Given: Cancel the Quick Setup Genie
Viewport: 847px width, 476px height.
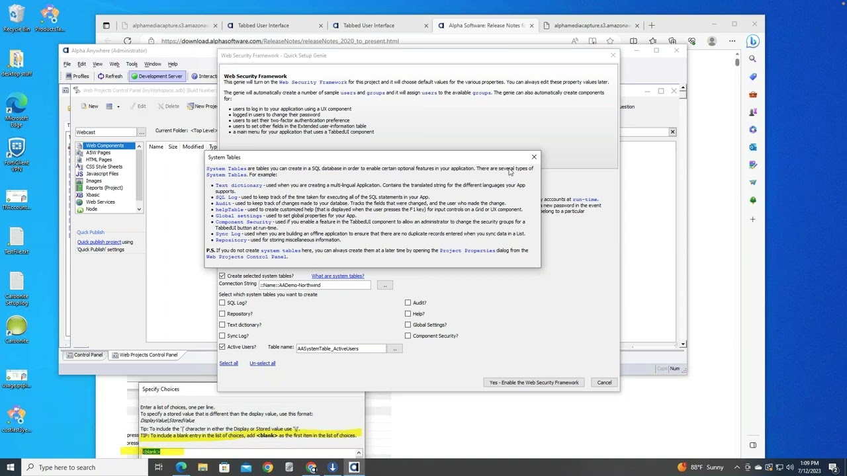Looking at the screenshot, I should click(604, 383).
